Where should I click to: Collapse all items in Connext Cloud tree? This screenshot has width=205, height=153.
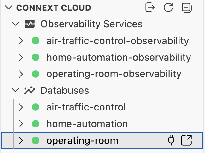(187, 8)
